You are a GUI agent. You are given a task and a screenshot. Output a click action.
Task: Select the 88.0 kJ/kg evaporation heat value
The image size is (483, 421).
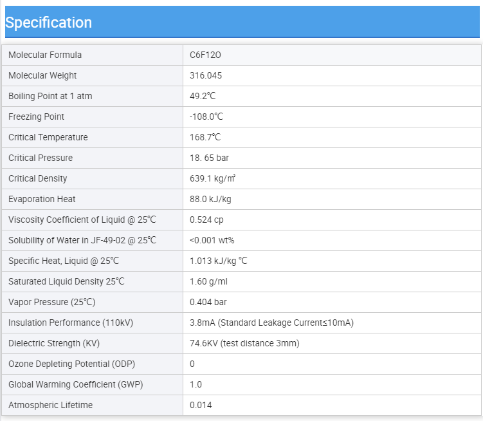click(x=210, y=200)
